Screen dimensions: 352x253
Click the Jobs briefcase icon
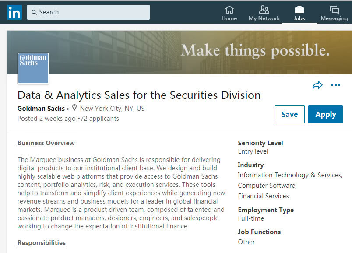299,10
